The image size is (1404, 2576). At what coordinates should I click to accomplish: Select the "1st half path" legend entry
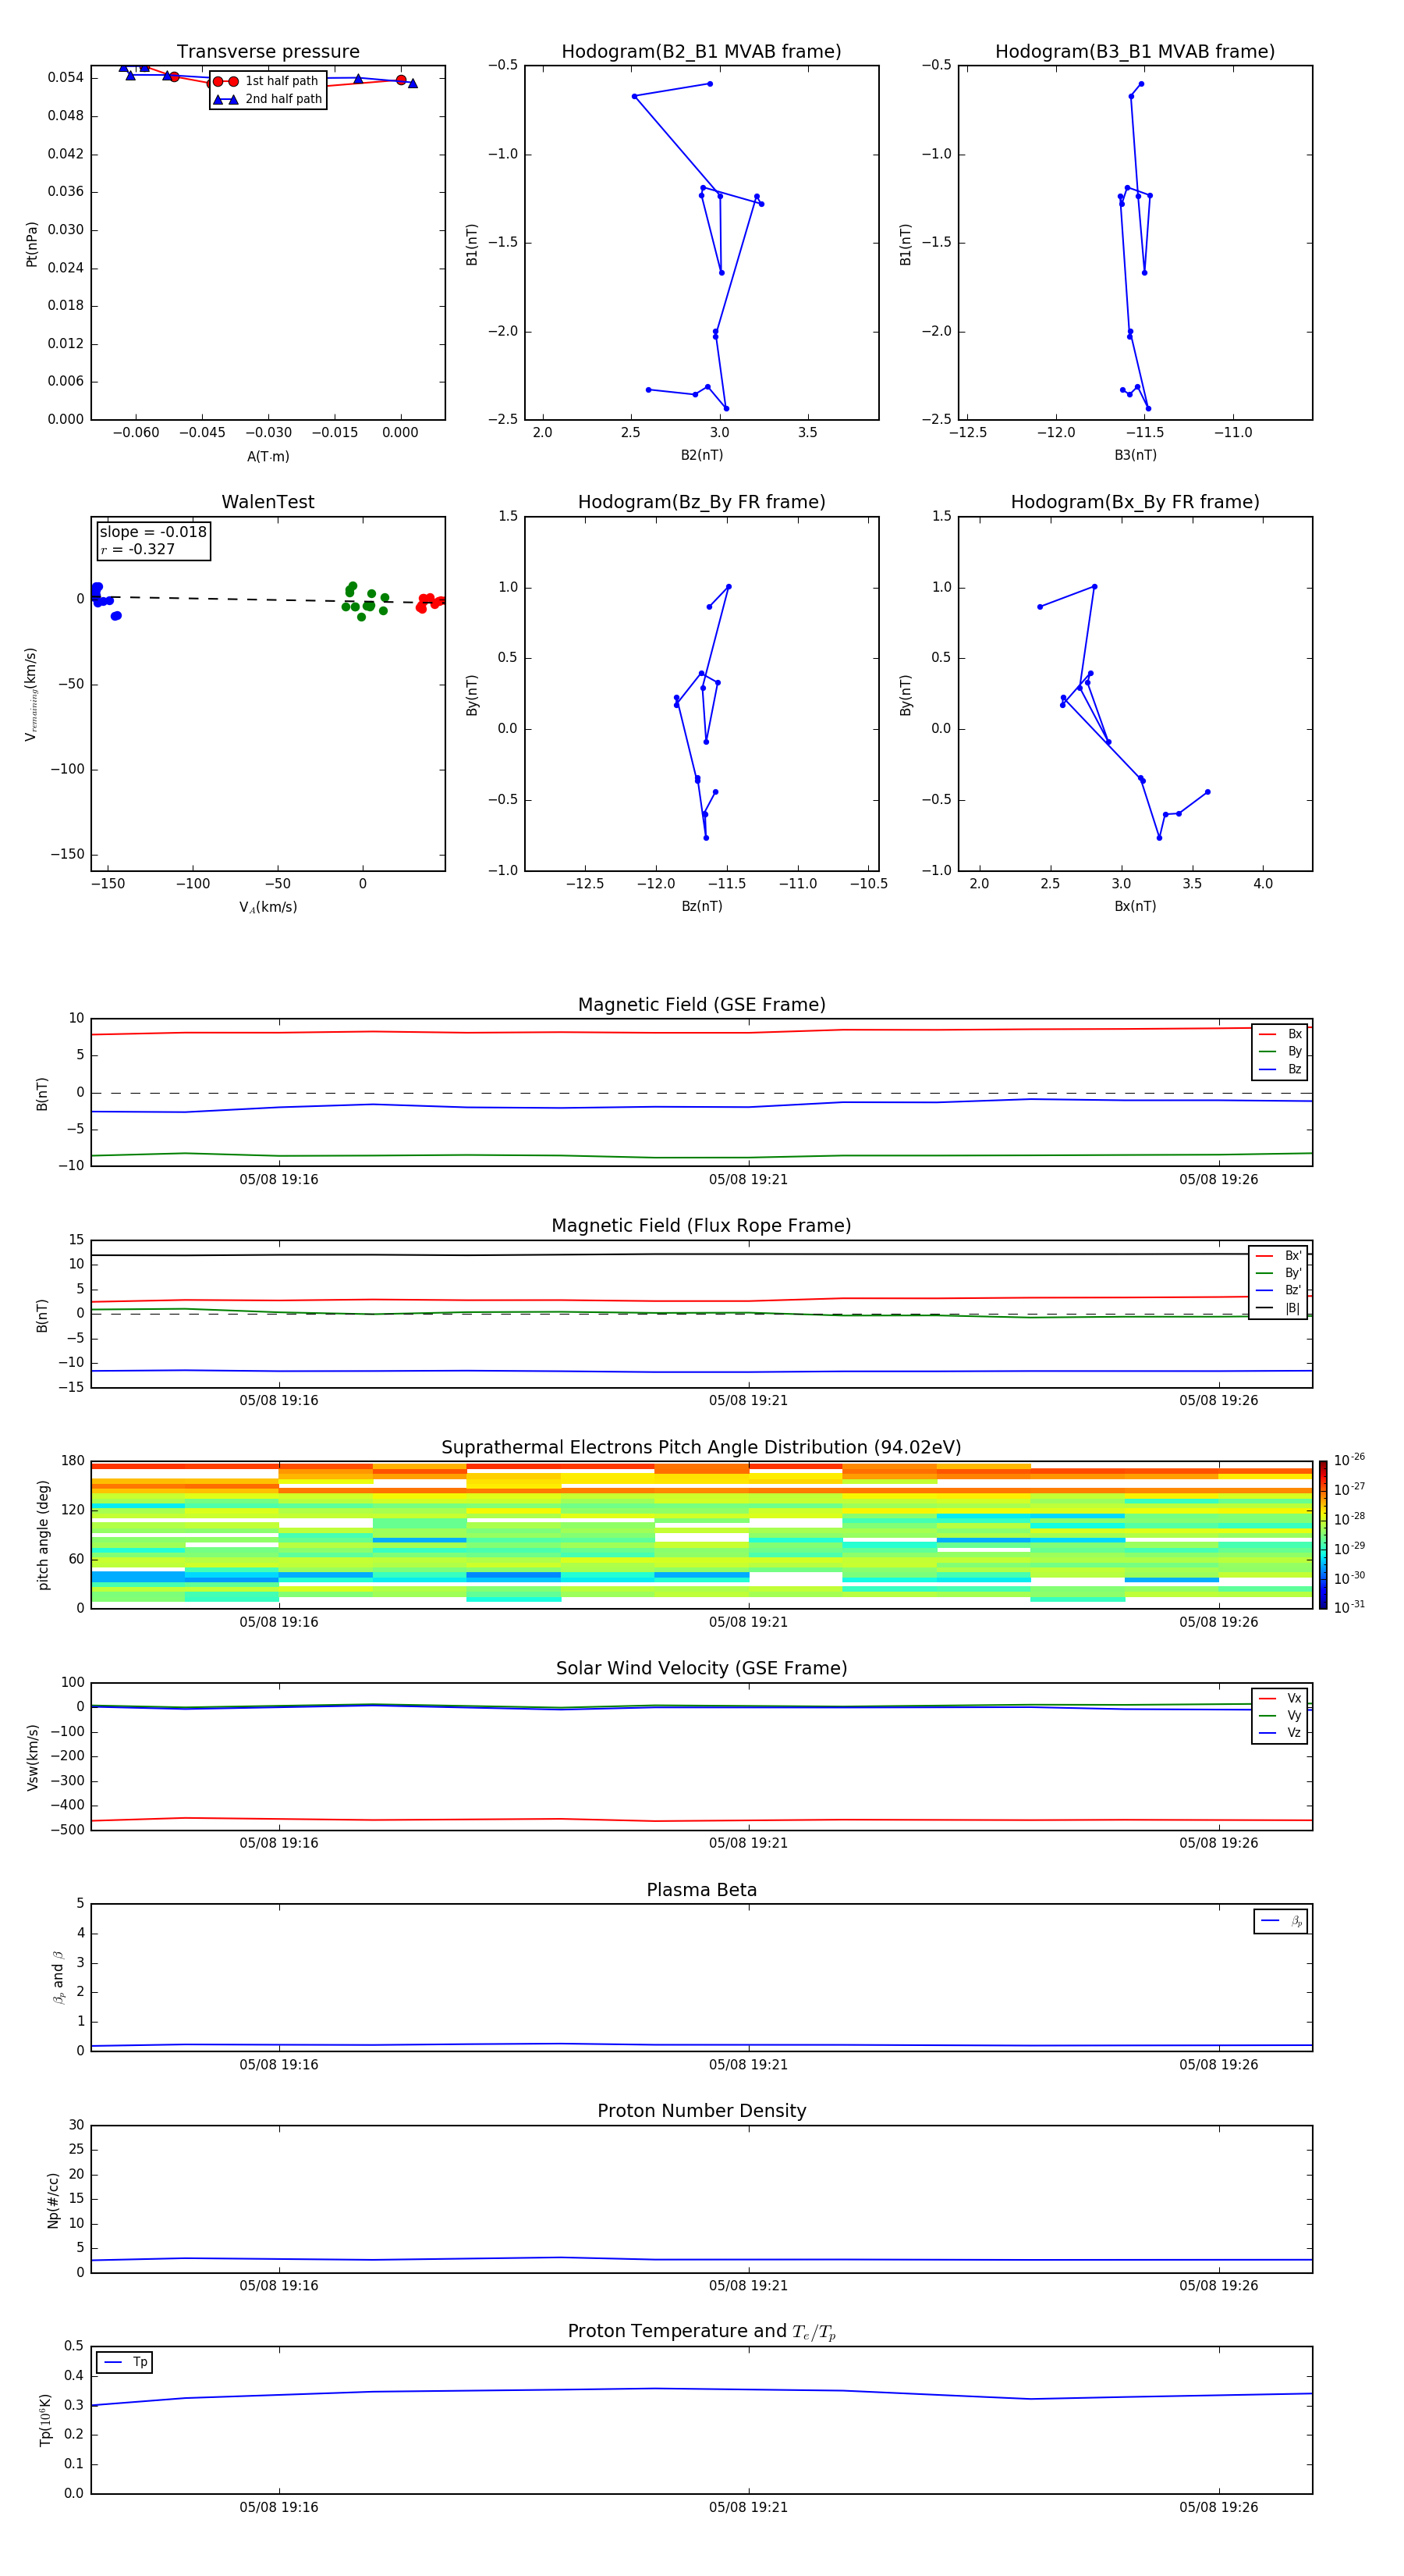(x=268, y=81)
